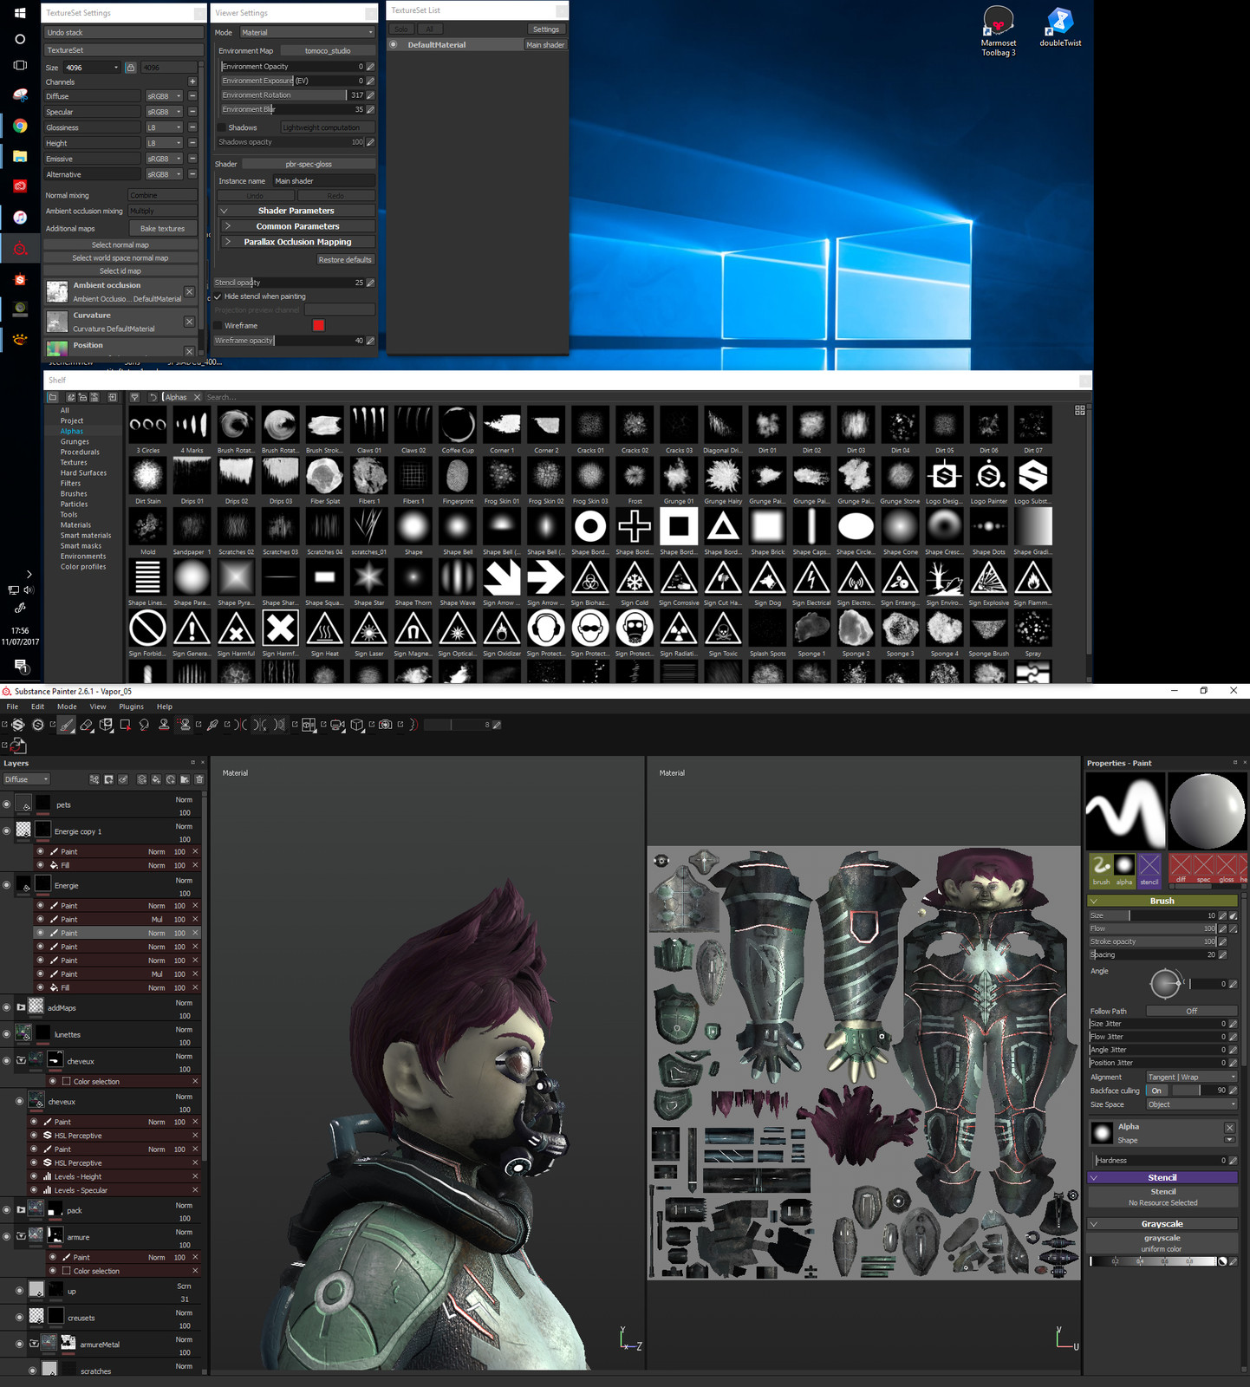
Task: Click the screenshot camera icon
Action: coord(386,725)
